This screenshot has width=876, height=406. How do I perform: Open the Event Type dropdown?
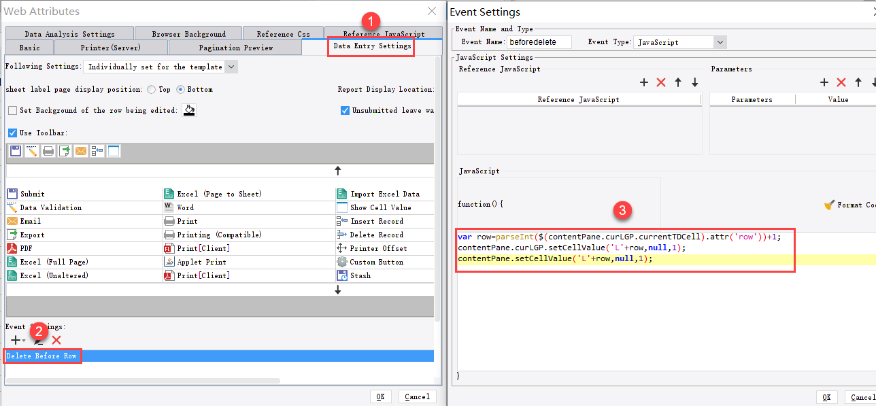[x=720, y=41]
